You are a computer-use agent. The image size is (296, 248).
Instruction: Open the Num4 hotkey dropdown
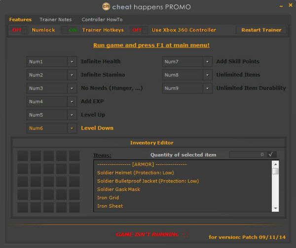pyautogui.click(x=72, y=101)
